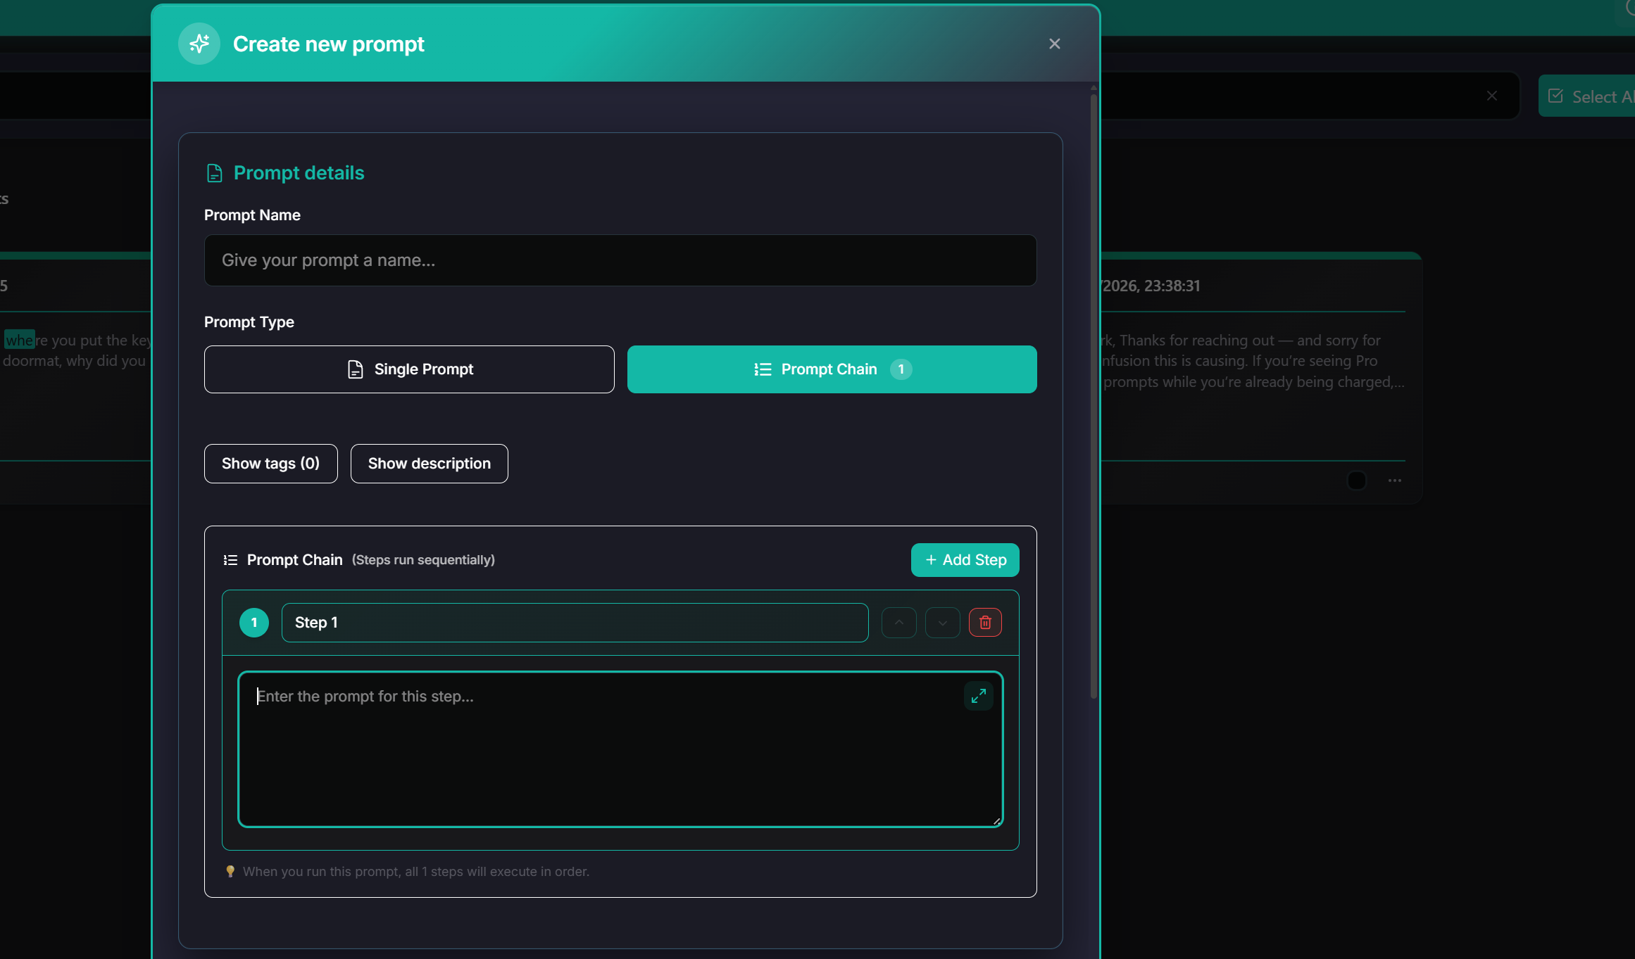This screenshot has width=1635, height=959.
Task: Open the expand icon on the prompt textarea
Action: [x=978, y=695]
